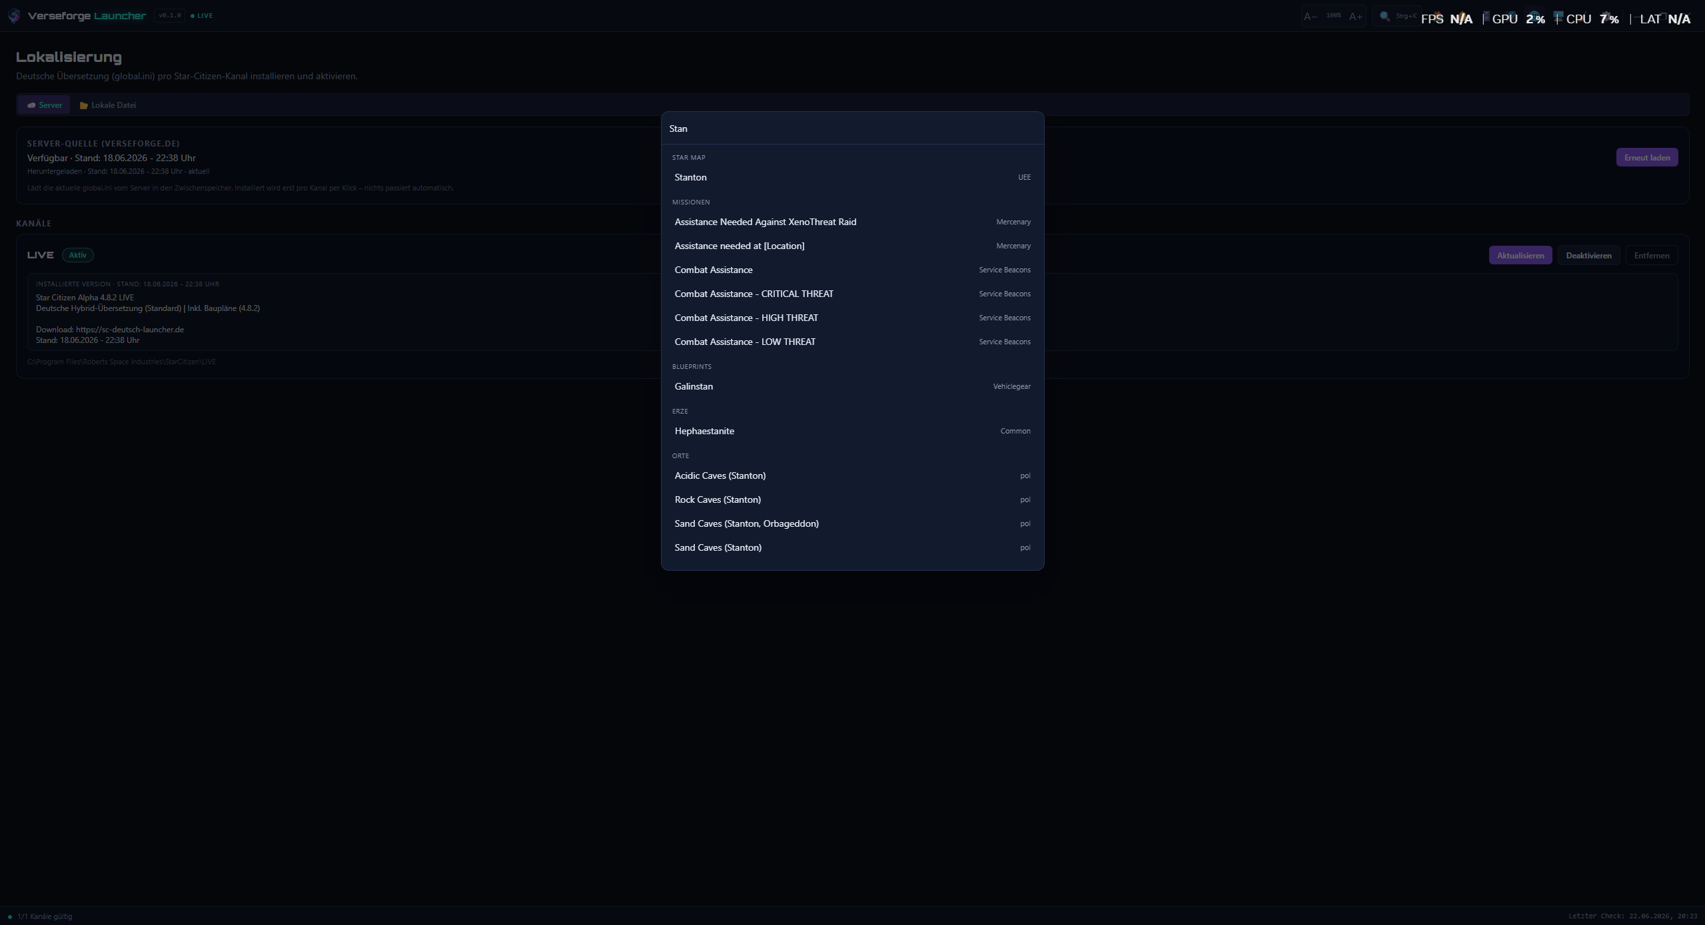Screen dimensions: 1705x925
Task: Click the search input containing Stan
Action: (852, 129)
